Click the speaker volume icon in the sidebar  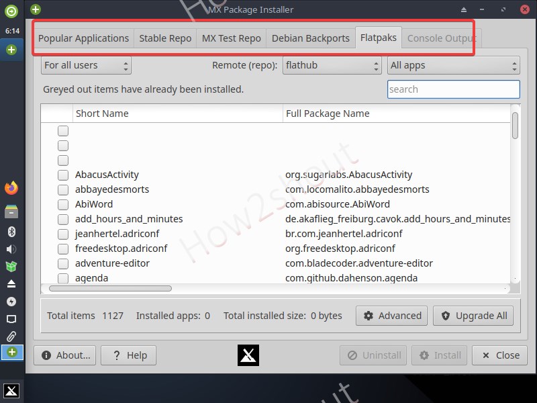11,249
